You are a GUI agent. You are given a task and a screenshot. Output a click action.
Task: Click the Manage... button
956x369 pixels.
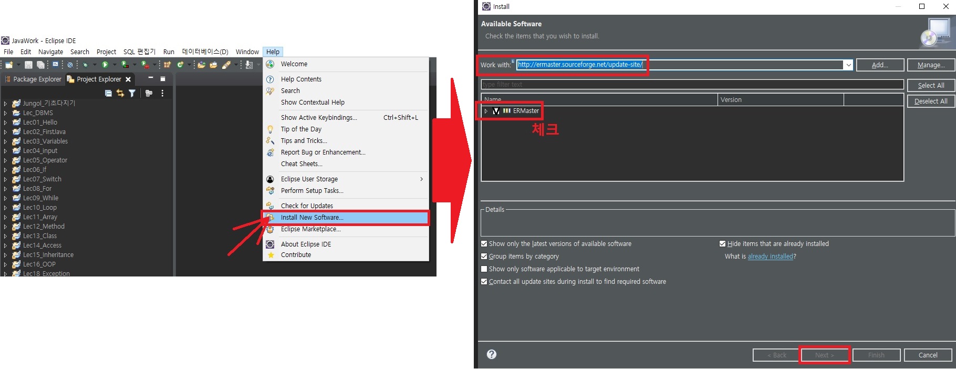coord(931,65)
